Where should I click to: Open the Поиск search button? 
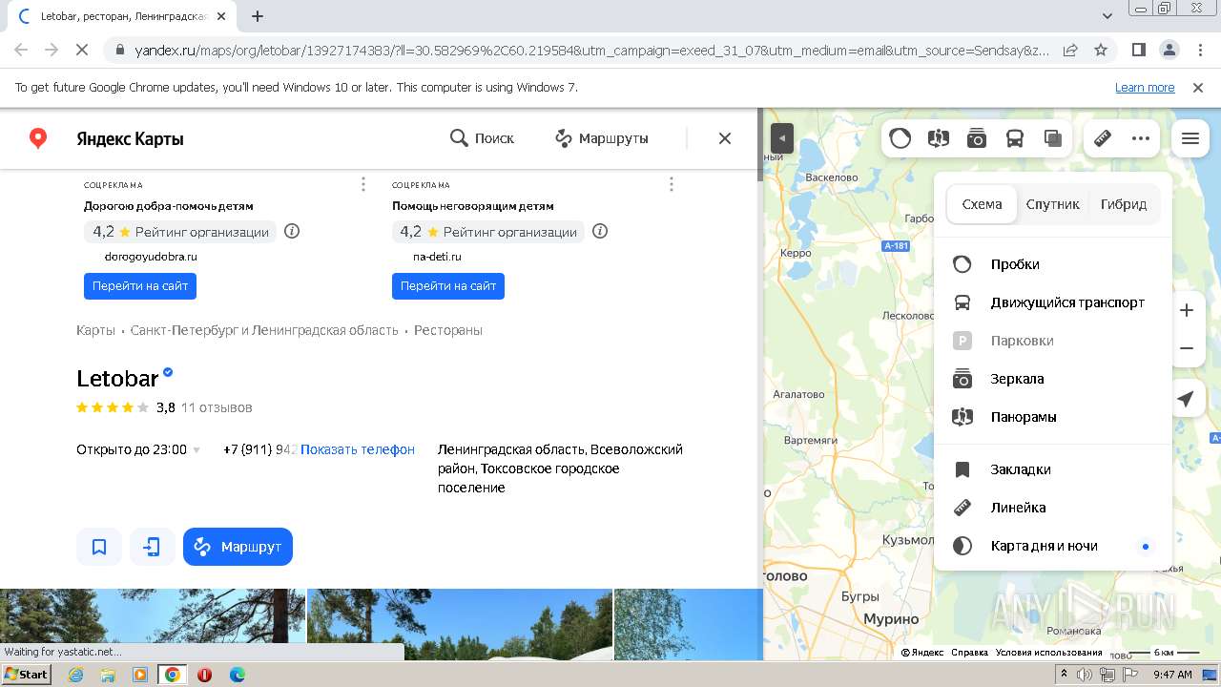point(482,138)
